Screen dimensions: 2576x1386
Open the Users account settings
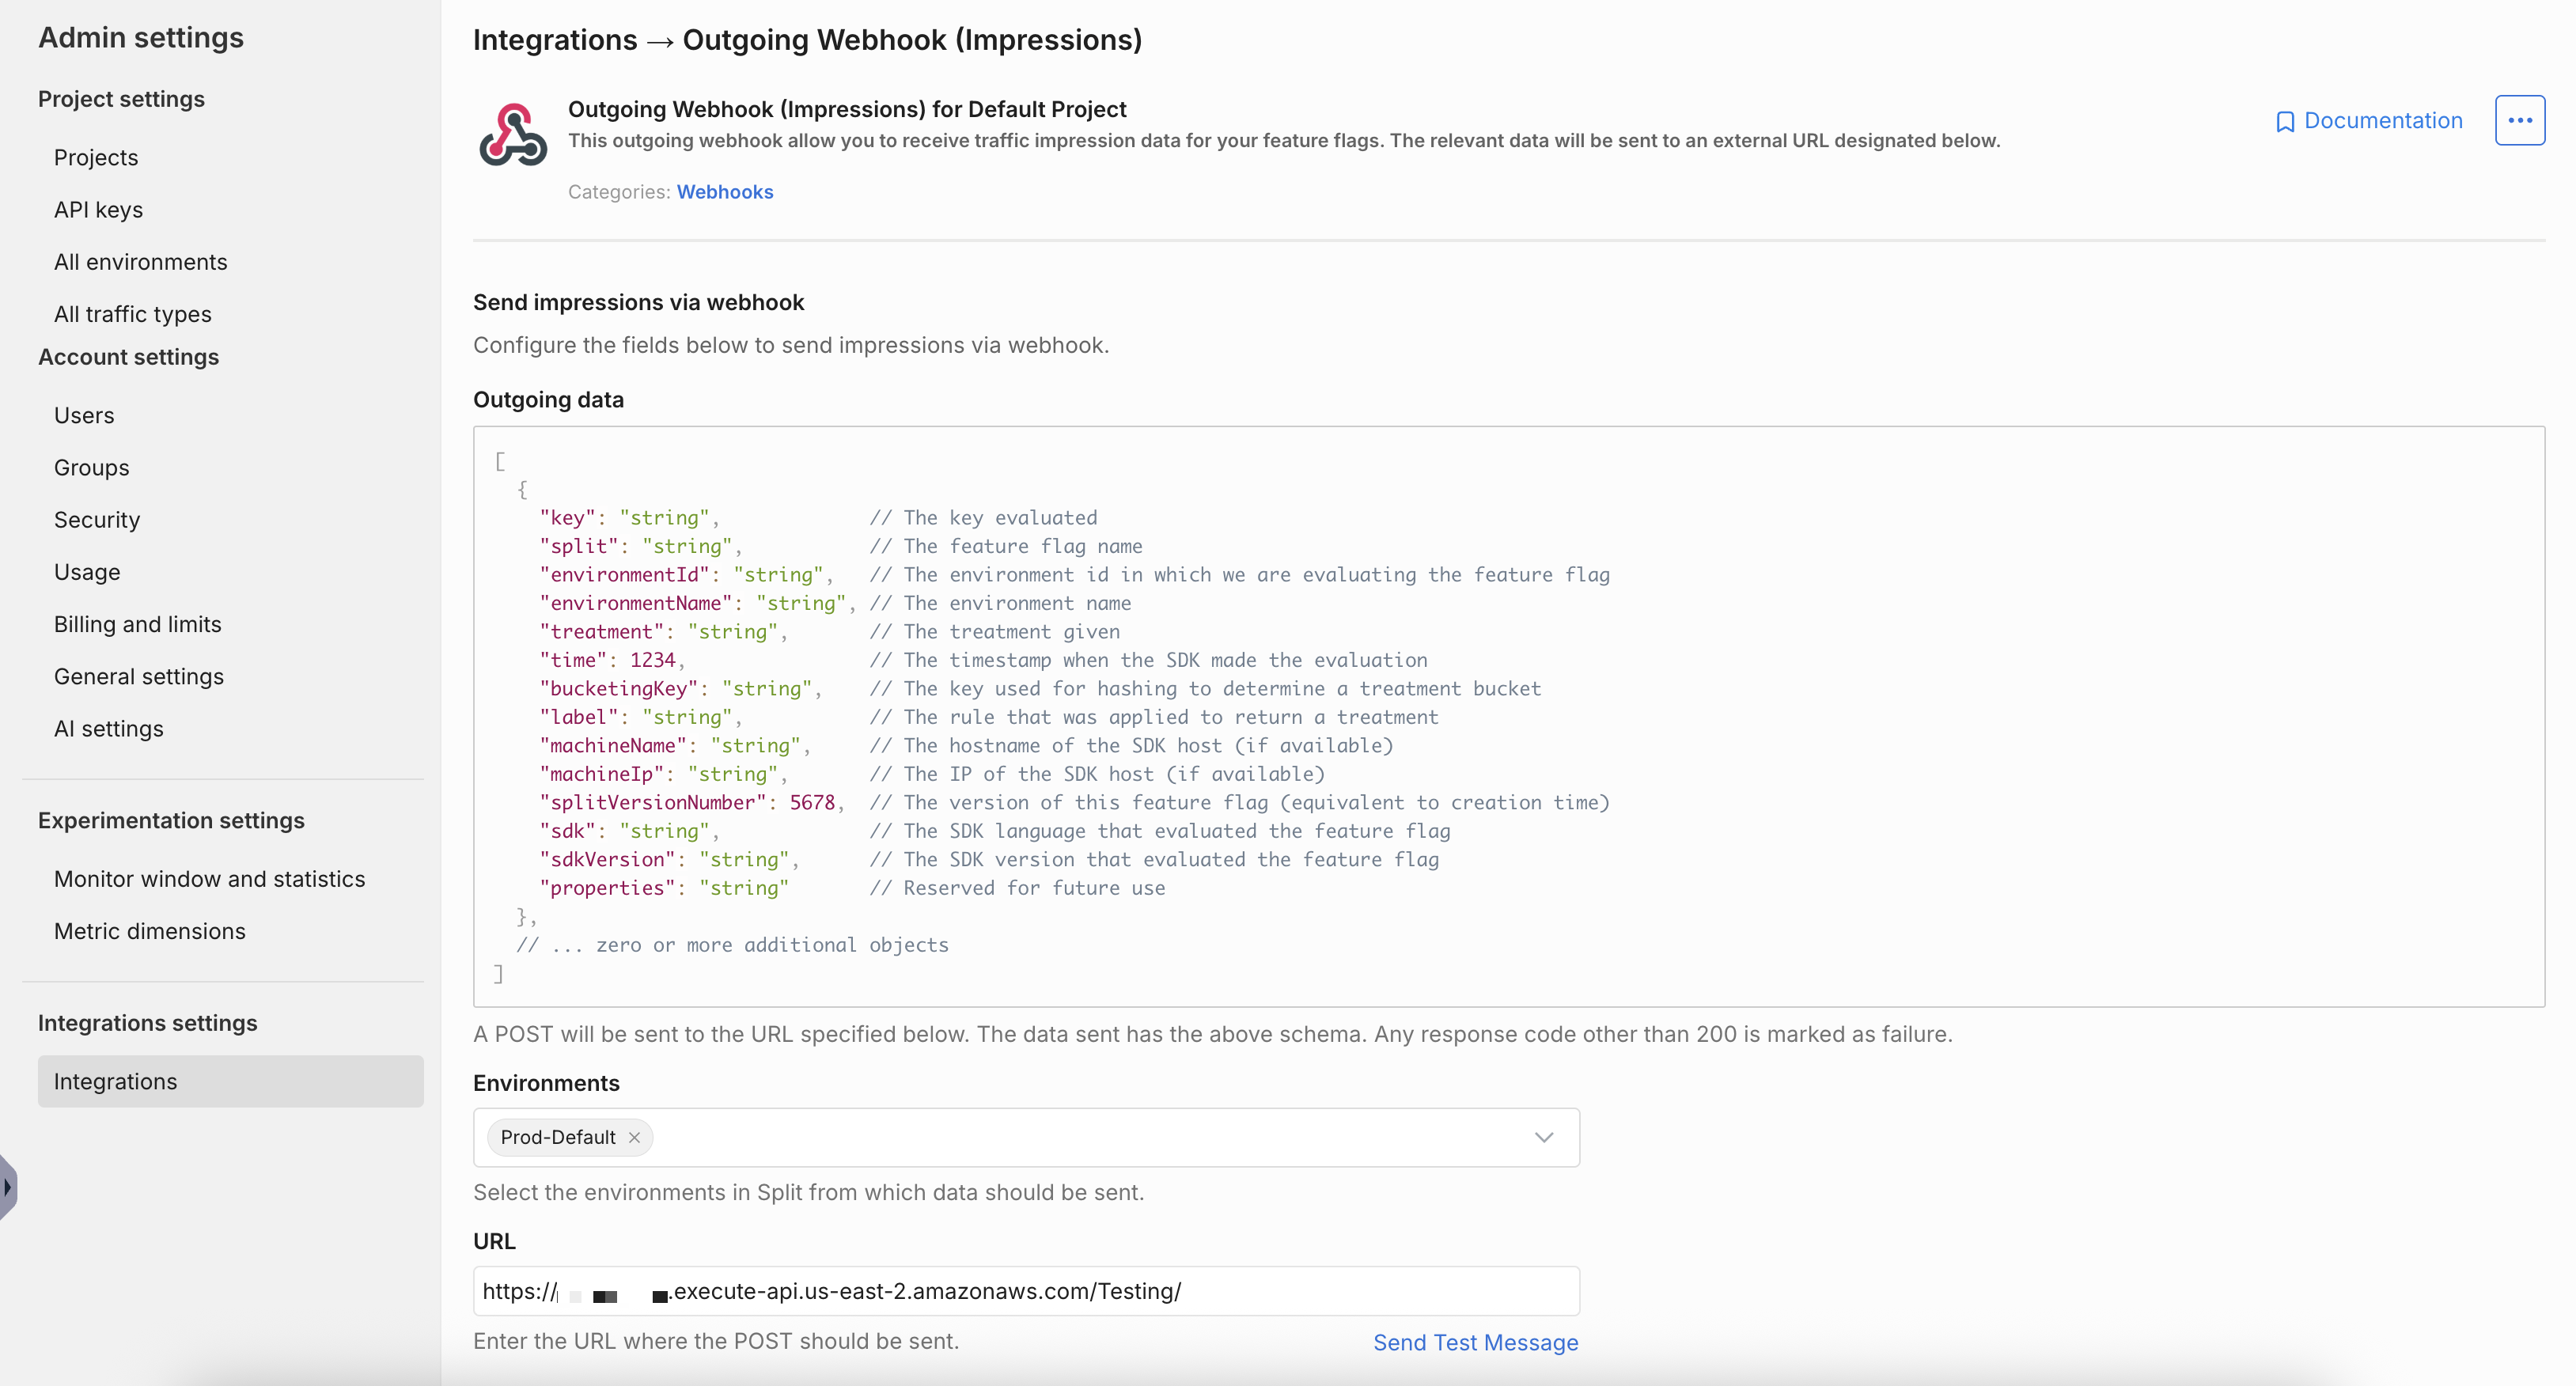[x=84, y=415]
